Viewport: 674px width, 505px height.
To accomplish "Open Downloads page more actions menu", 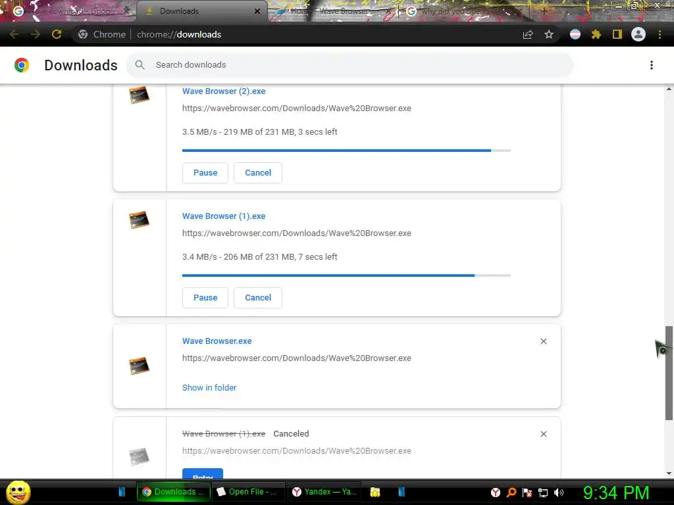I will [652, 65].
